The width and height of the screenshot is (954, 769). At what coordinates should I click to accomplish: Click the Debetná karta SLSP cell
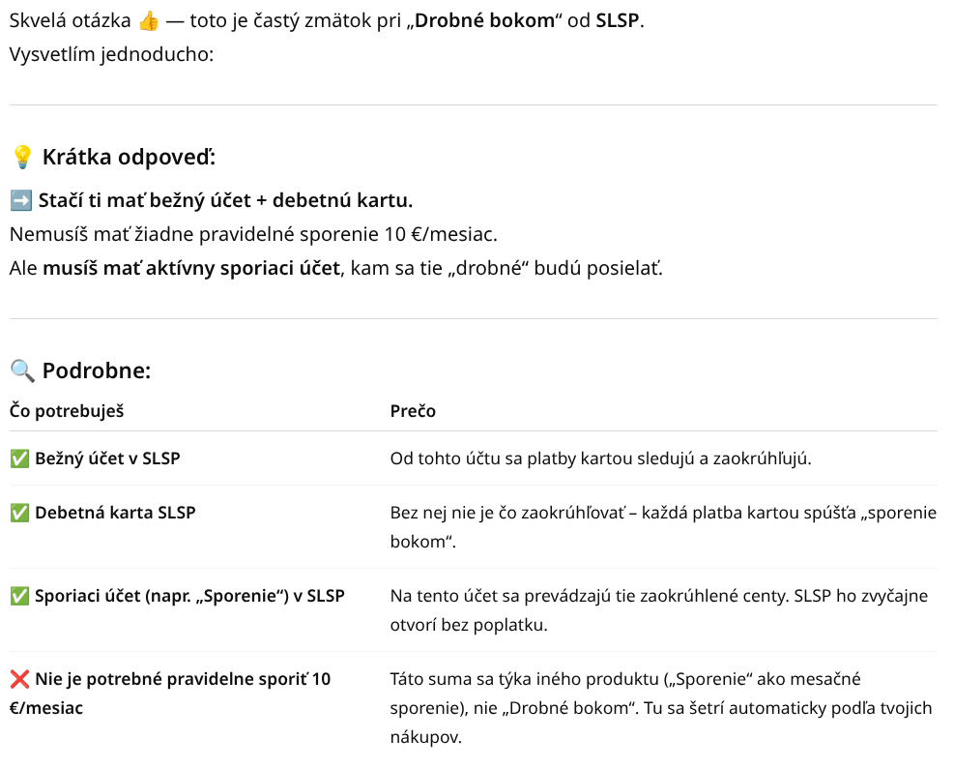[115, 513]
